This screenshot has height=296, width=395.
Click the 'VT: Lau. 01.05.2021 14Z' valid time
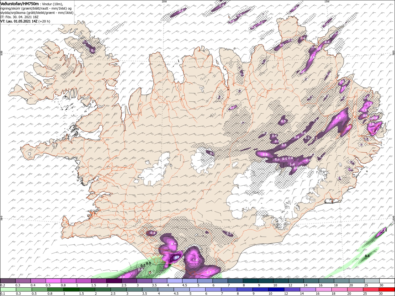[x=19, y=21]
